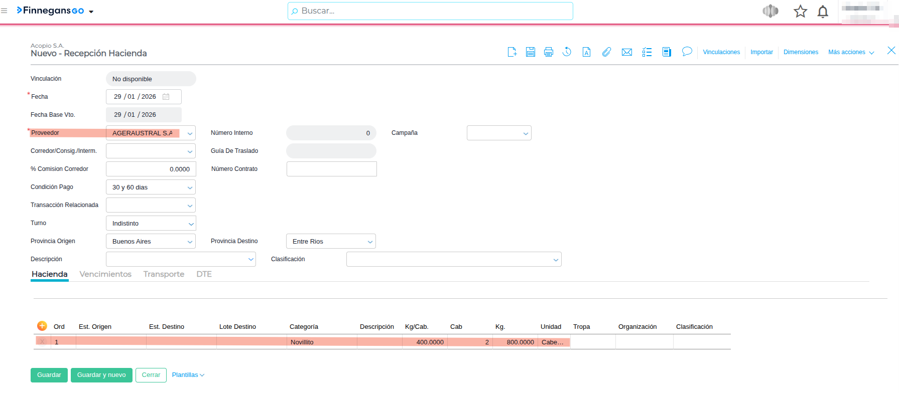The height and width of the screenshot is (393, 899).
Task: Expand the Provincia Destino dropdown
Action: [x=370, y=242]
